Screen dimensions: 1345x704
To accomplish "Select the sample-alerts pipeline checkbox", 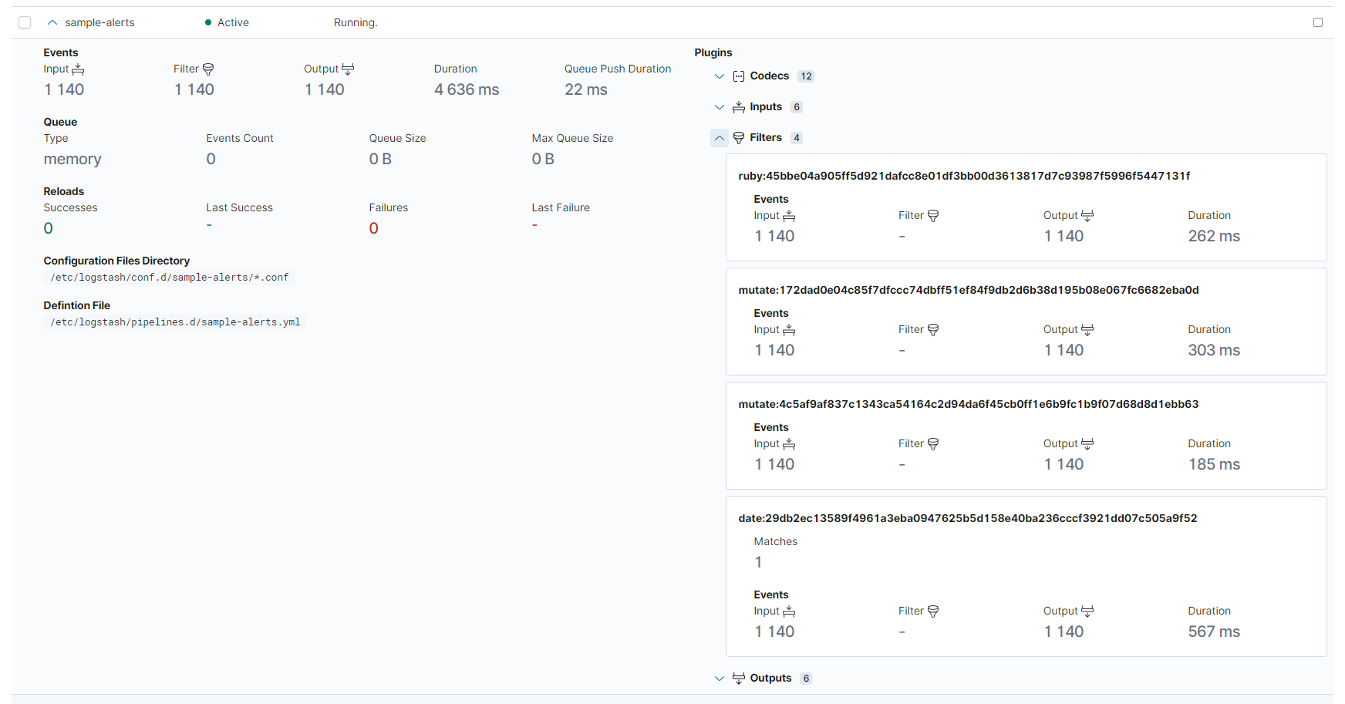I will pyautogui.click(x=25, y=22).
